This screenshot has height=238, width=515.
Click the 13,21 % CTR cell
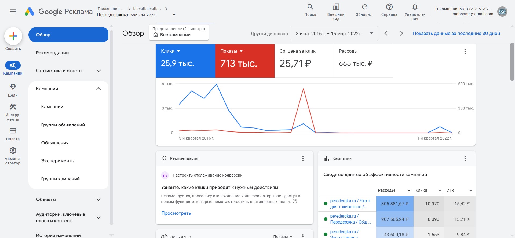pyautogui.click(x=460, y=219)
